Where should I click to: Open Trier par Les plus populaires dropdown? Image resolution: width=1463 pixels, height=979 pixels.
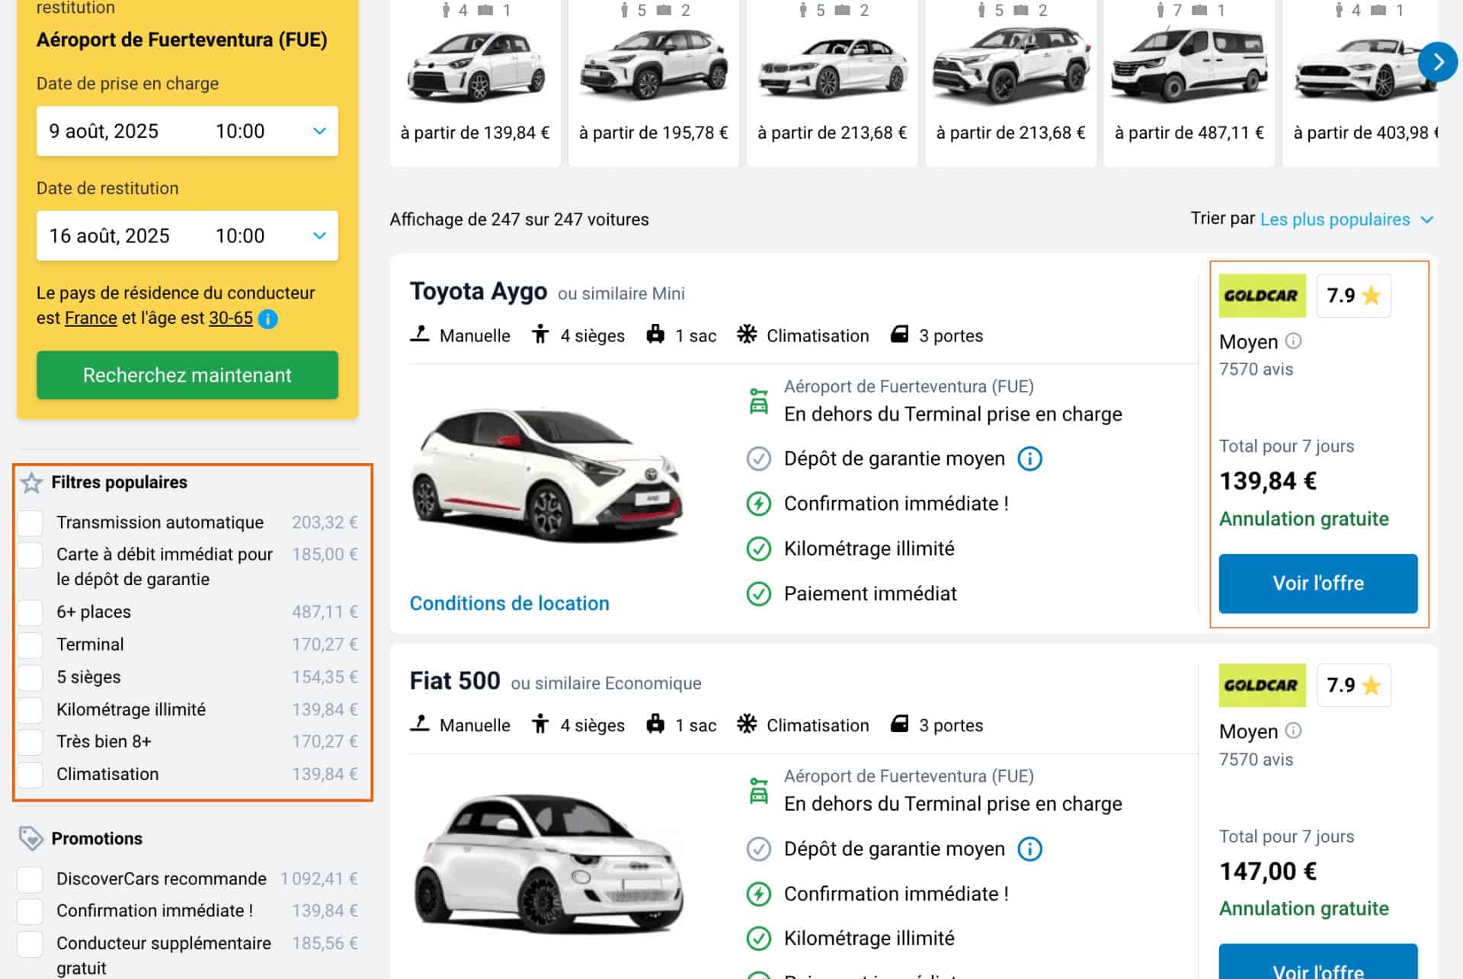pyautogui.click(x=1346, y=219)
